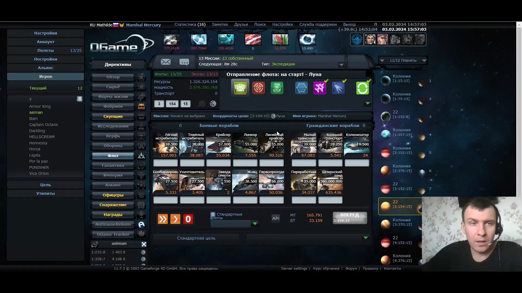Click left arrow of 11/12 Планеты
522x293 pixels.
coord(382,60)
